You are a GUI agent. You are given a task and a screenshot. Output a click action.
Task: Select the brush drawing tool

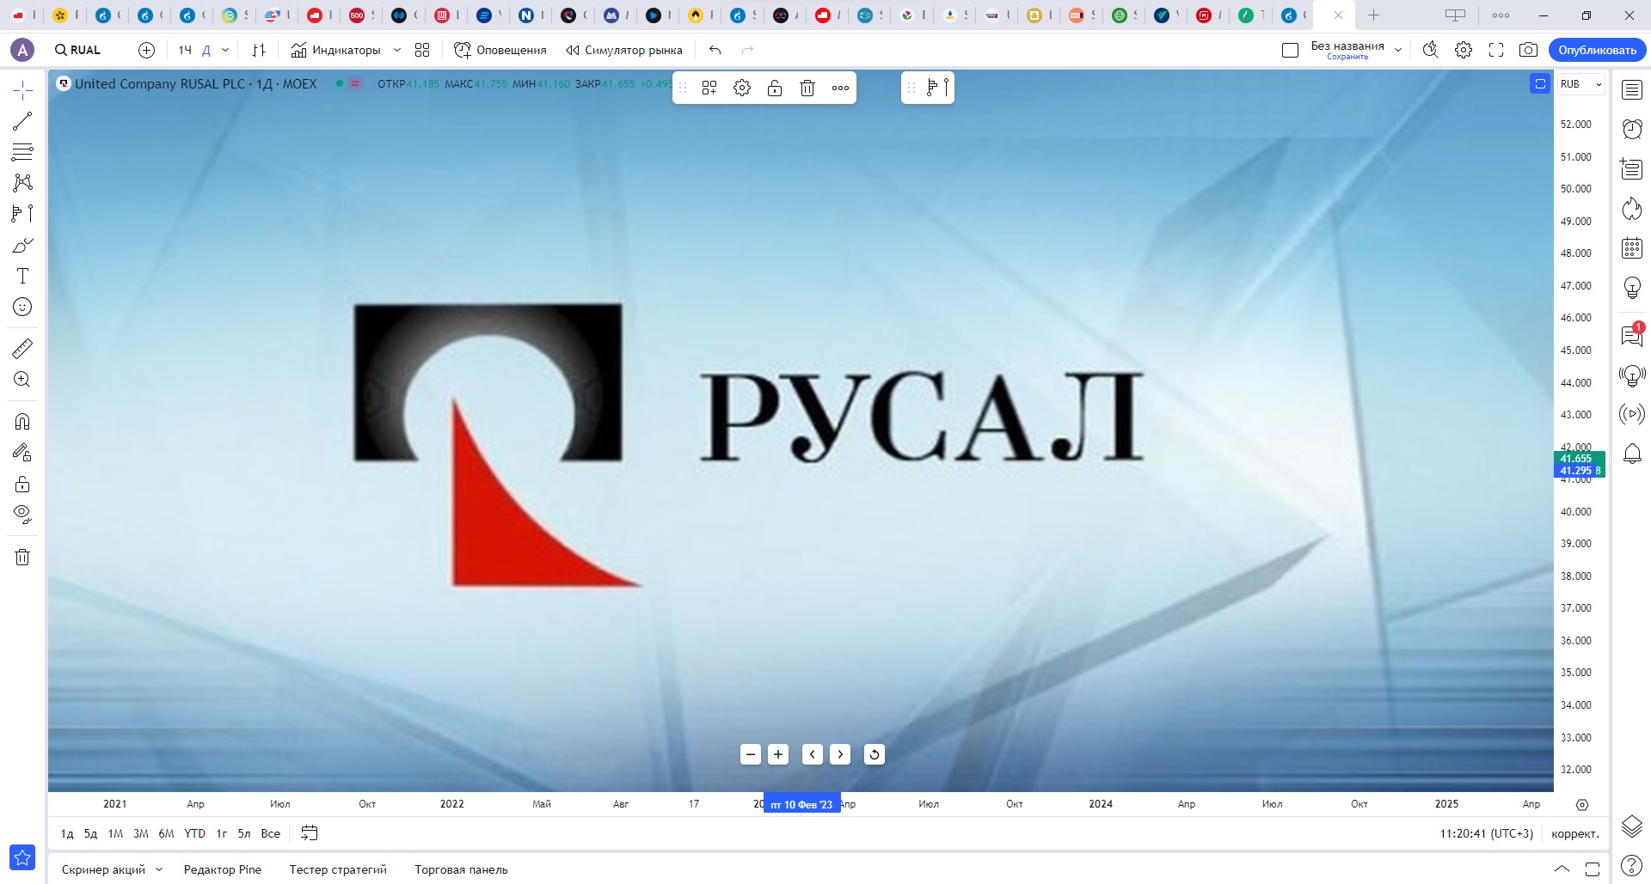tap(22, 246)
